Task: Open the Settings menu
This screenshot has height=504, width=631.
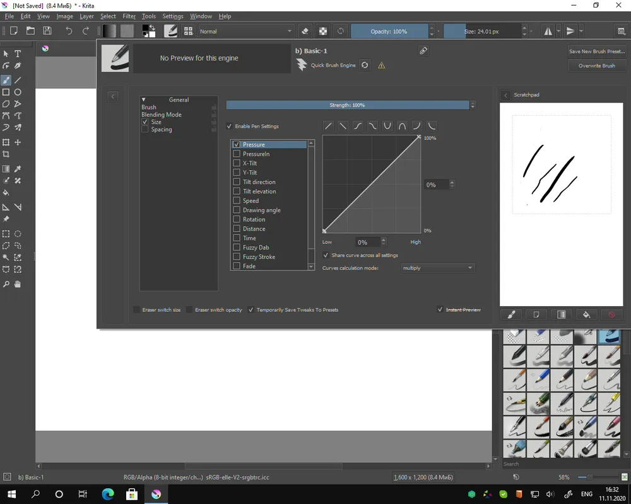Action: 172,16
